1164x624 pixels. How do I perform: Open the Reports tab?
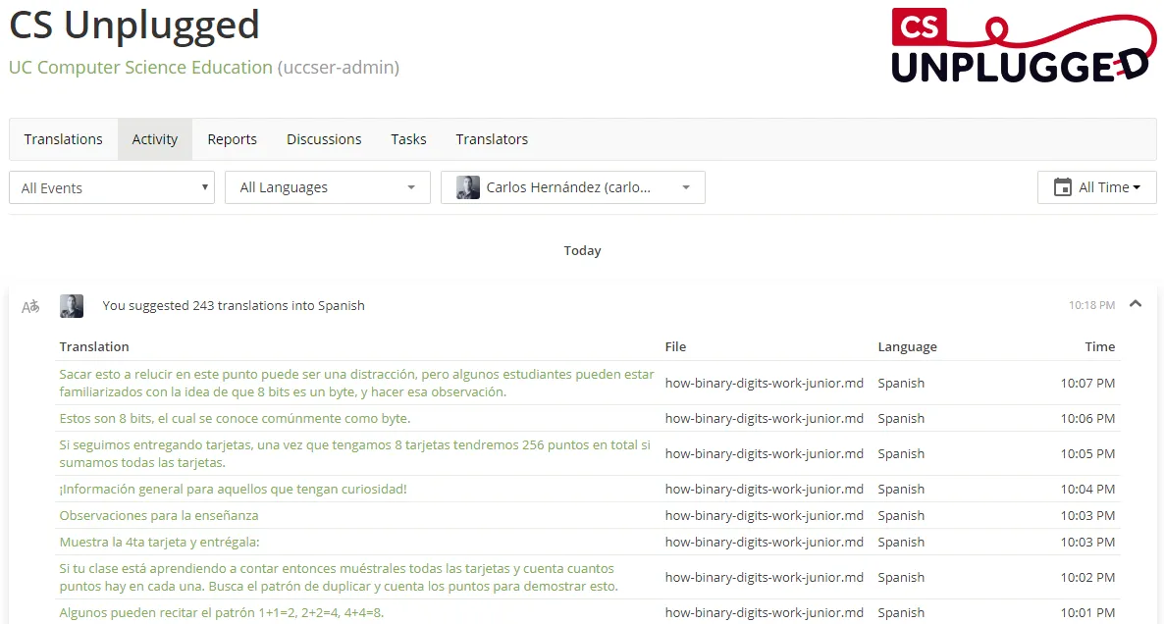point(232,139)
